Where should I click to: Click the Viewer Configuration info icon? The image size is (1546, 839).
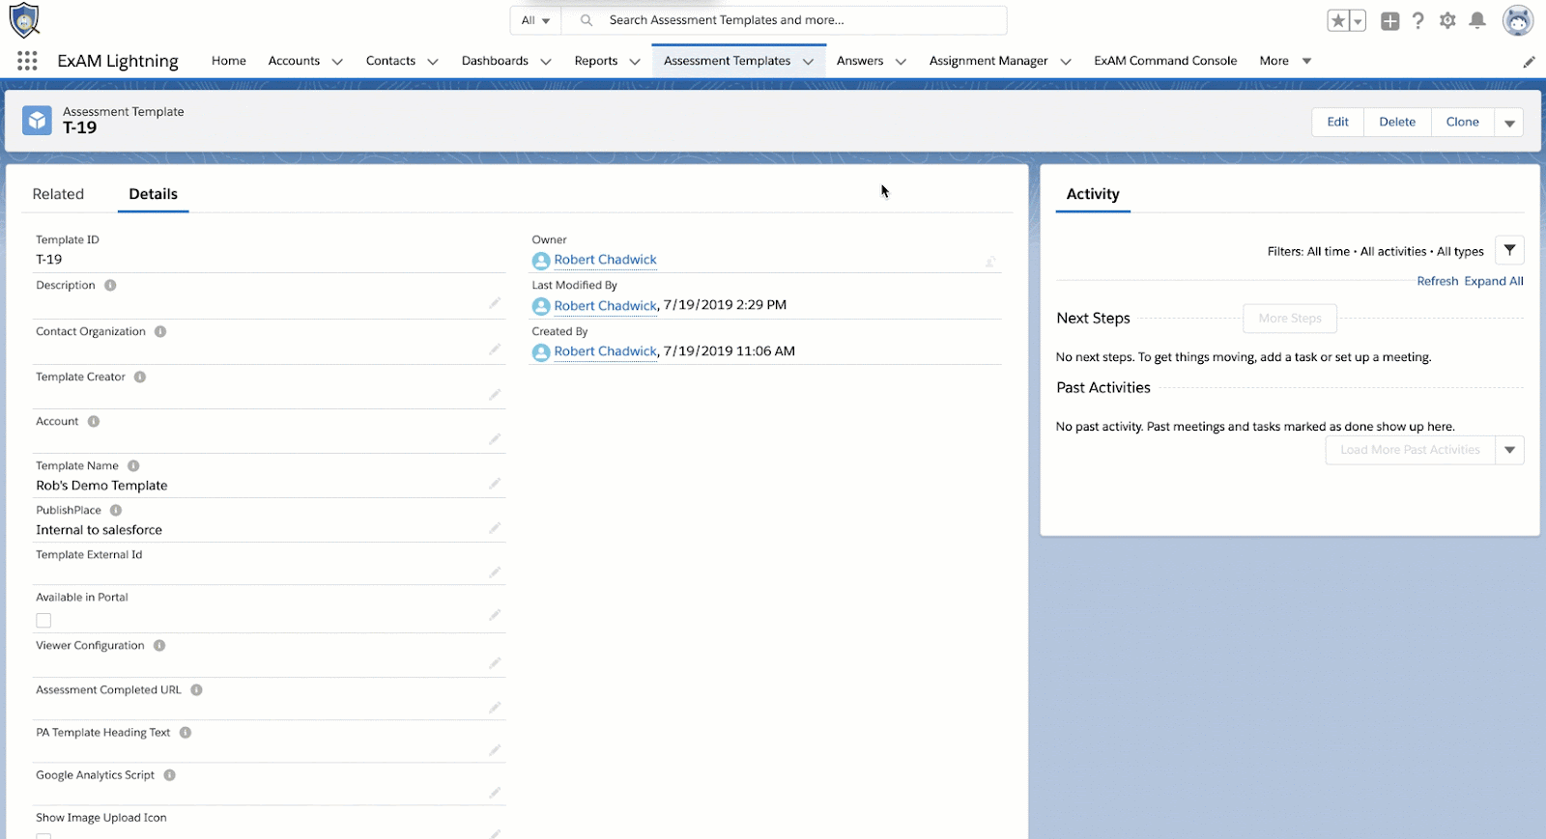point(159,646)
